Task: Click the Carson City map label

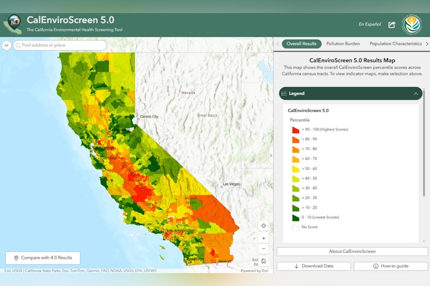Action: [149, 116]
